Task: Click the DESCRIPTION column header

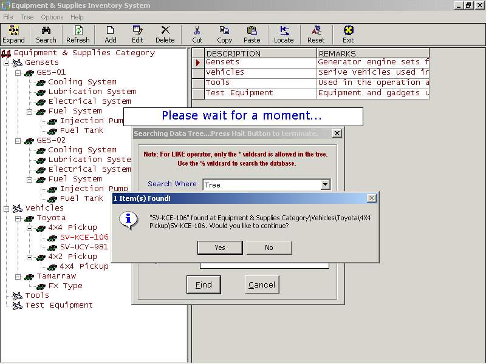Action: pos(261,53)
